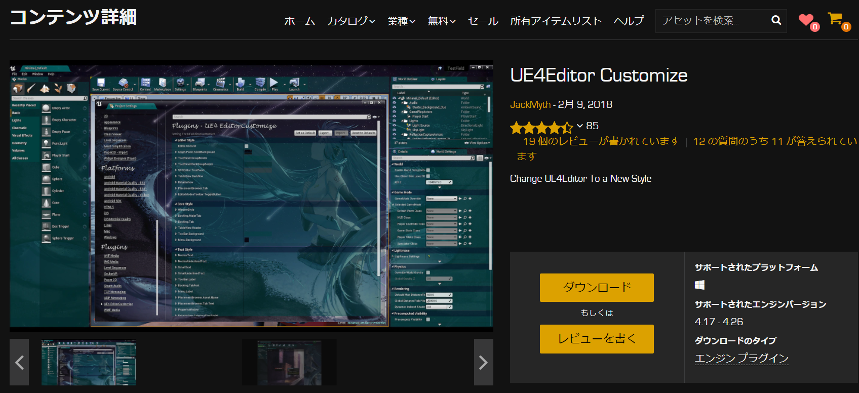Image resolution: width=859 pixels, height=393 pixels.
Task: Follow the エンジン プラグイン link
Action: 741,359
